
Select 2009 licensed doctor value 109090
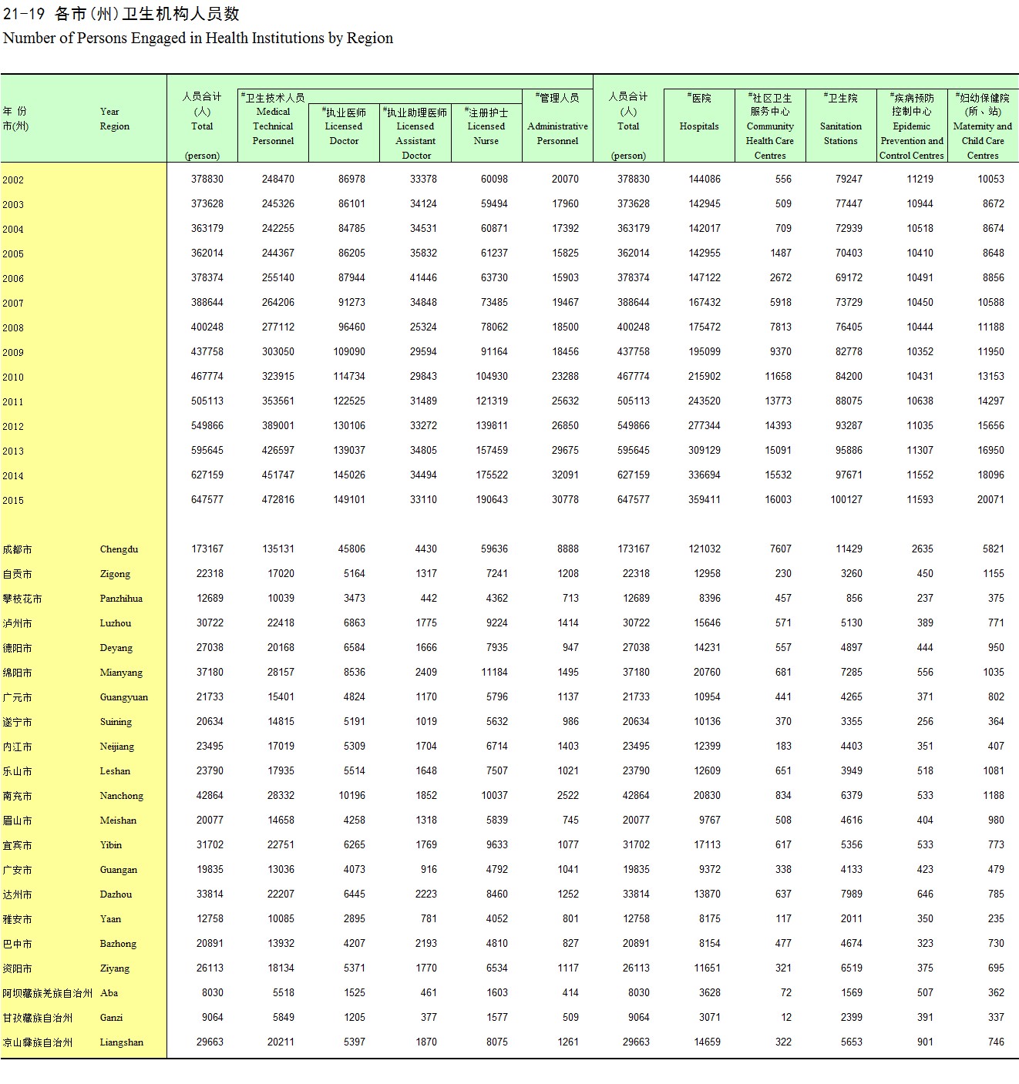pyautogui.click(x=349, y=352)
